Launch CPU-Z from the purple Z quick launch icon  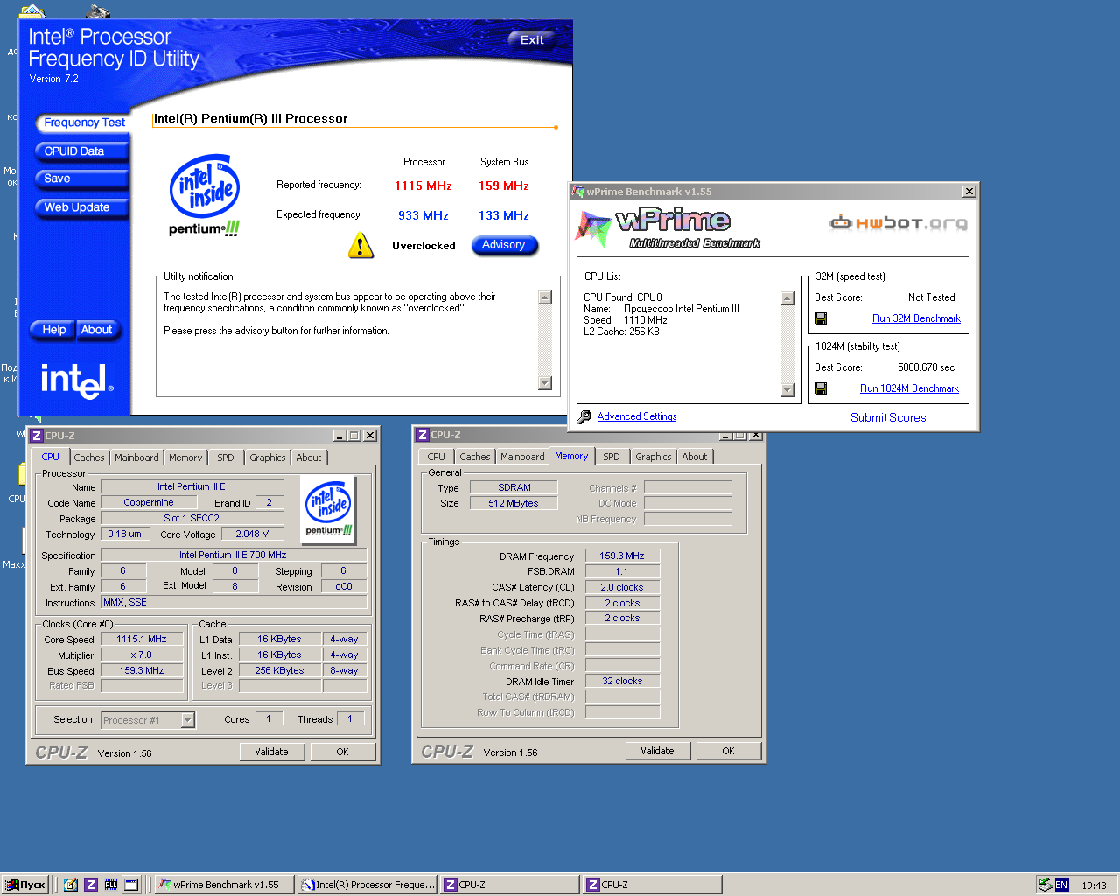(91, 885)
